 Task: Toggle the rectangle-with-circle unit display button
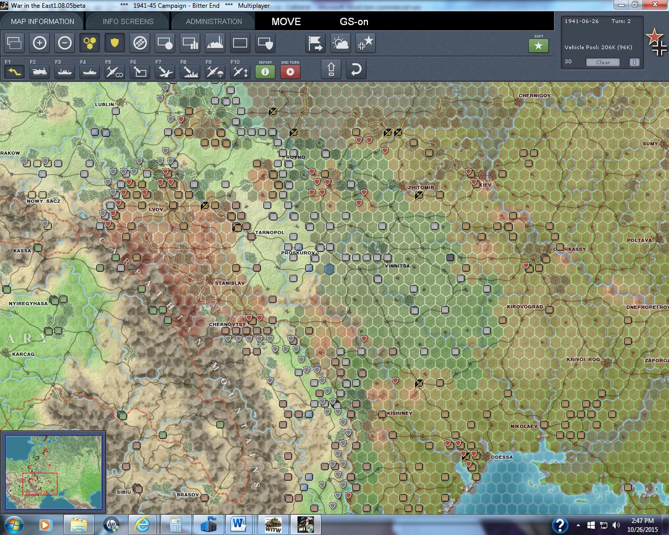pyautogui.click(x=165, y=43)
